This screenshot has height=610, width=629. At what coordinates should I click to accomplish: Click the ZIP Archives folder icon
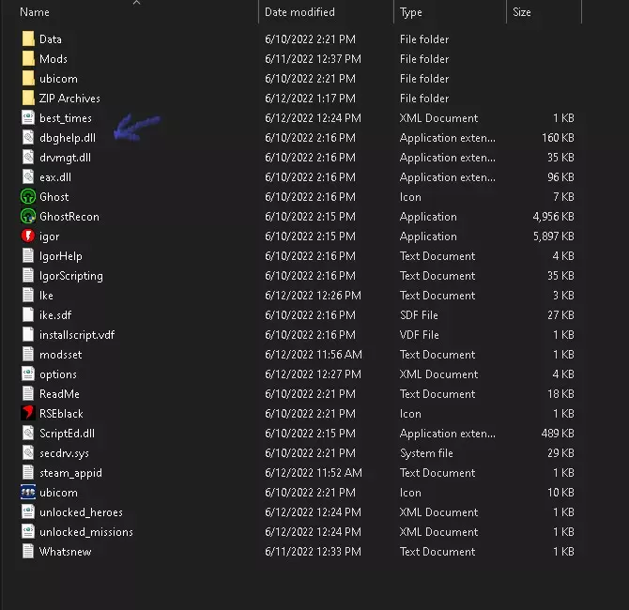point(28,99)
